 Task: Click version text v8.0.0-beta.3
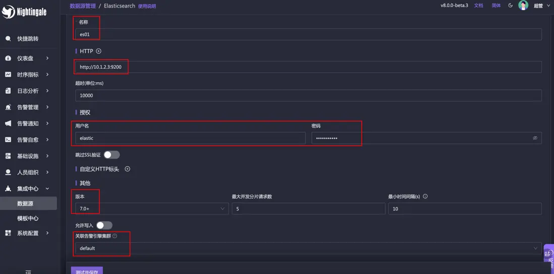[x=454, y=6]
